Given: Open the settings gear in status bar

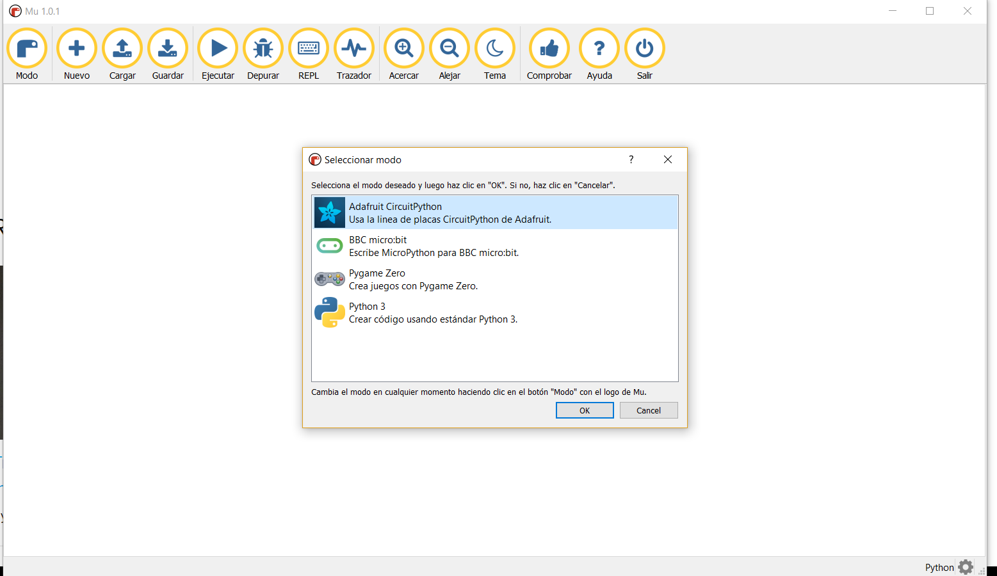Looking at the screenshot, I should click(966, 567).
